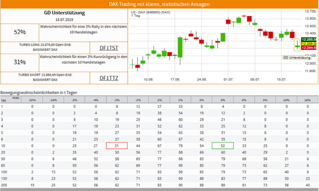Click the 01.07. date on chart axis
The image size is (319, 191).
tap(228, 79)
